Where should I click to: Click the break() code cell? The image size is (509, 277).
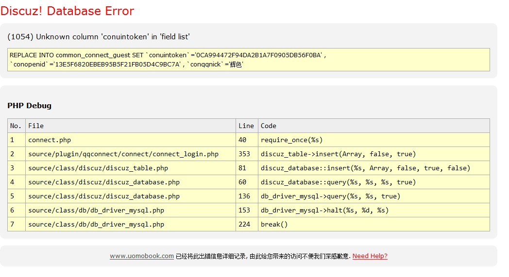(274, 224)
